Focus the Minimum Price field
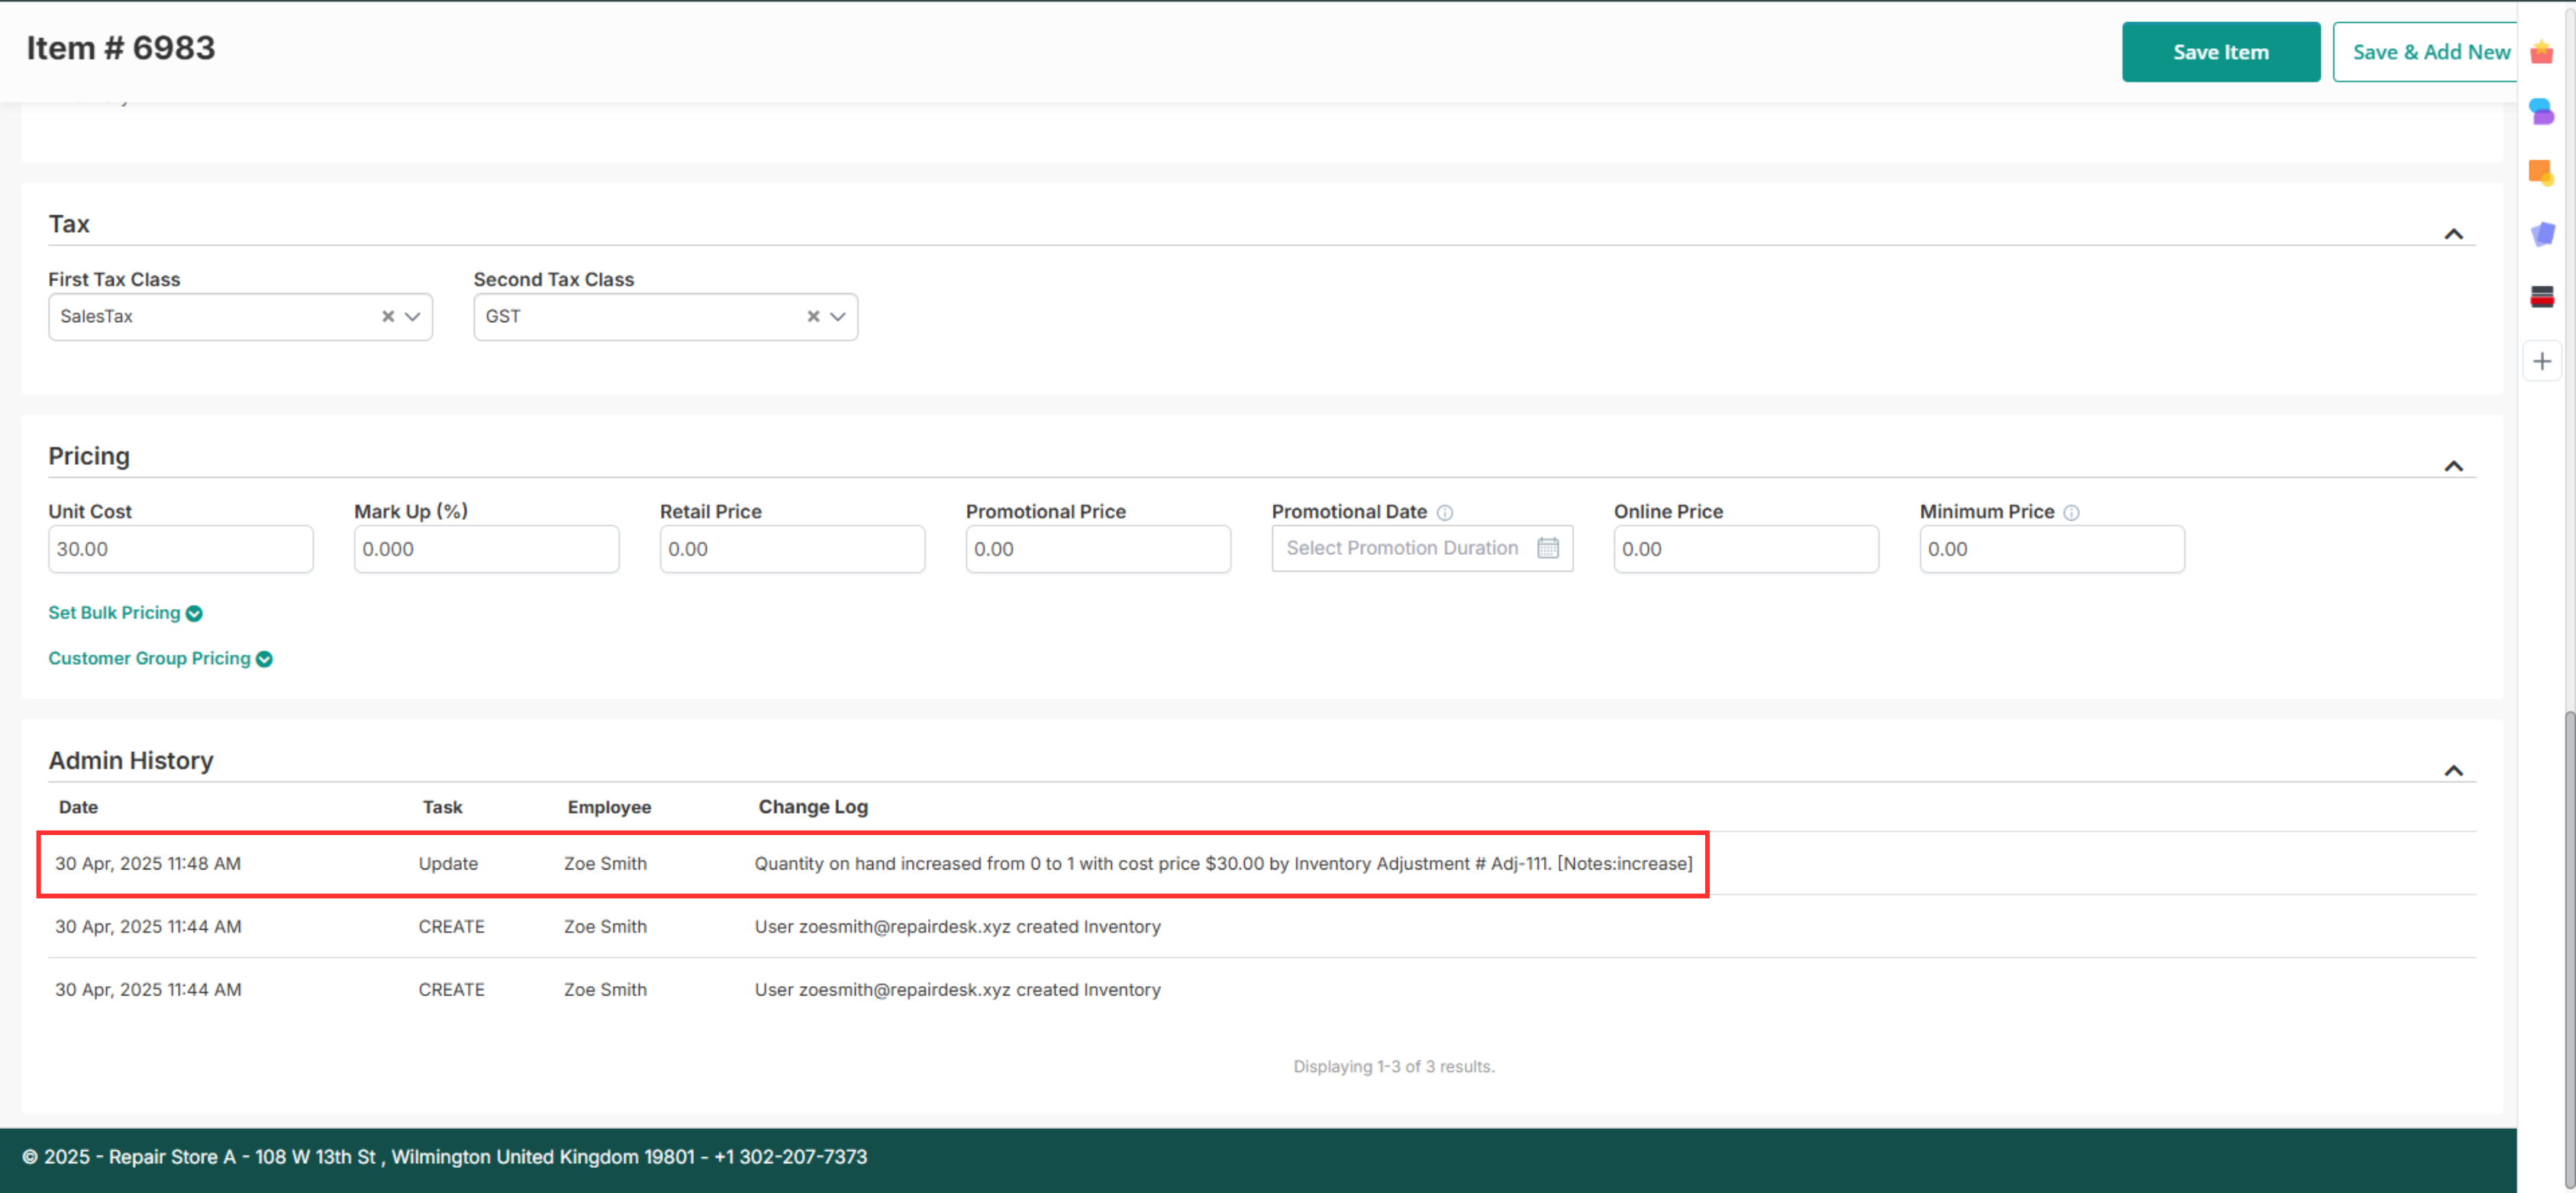Viewport: 2576px width, 1193px height. [2052, 549]
